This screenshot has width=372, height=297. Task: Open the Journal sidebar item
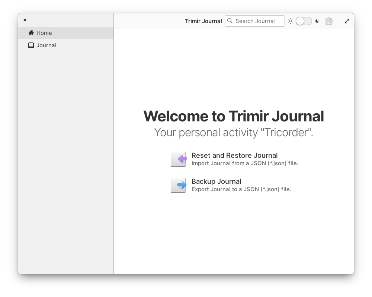tap(66, 45)
